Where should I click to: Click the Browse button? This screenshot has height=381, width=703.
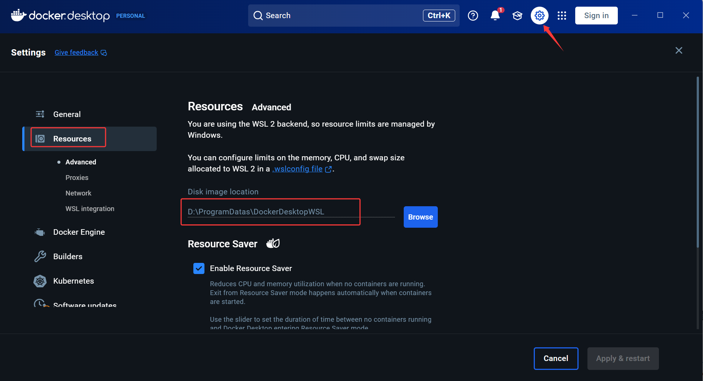[x=421, y=217]
